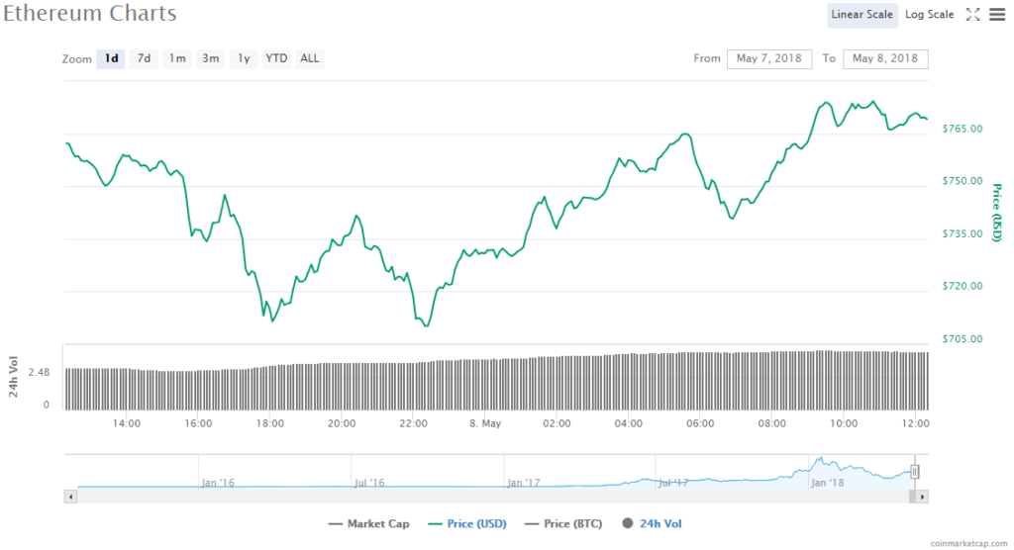Edit the To date field

pos(884,58)
